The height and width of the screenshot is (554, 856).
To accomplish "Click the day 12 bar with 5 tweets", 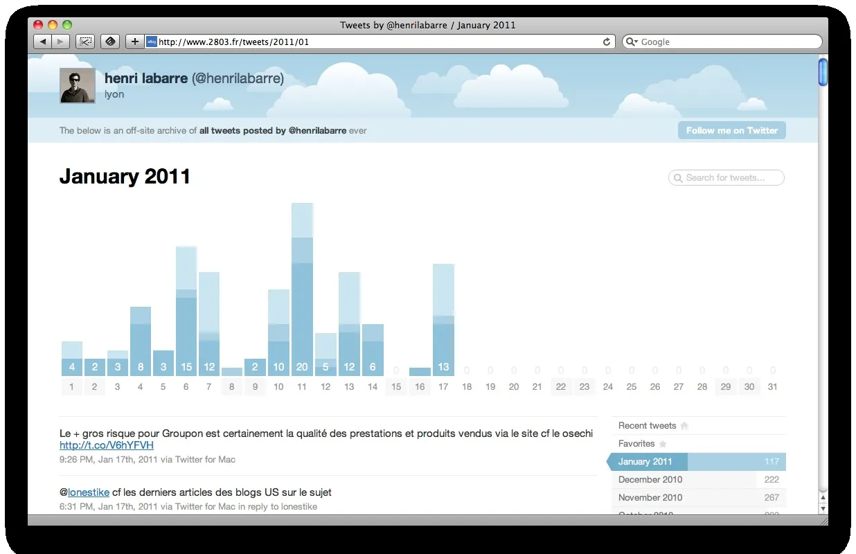I will 326,355.
